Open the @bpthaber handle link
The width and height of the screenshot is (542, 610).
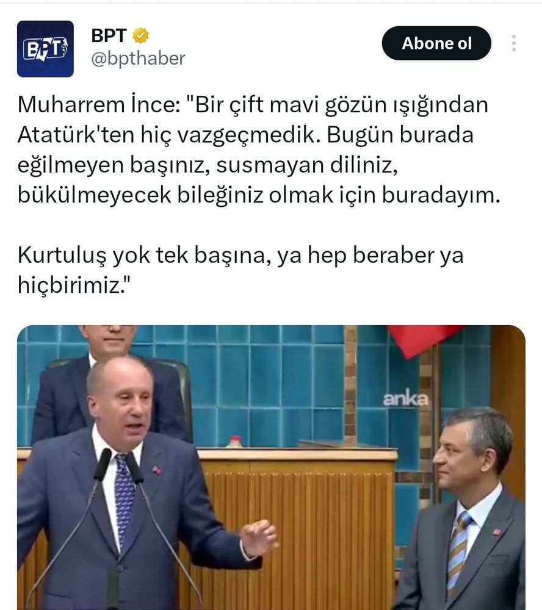(x=138, y=59)
